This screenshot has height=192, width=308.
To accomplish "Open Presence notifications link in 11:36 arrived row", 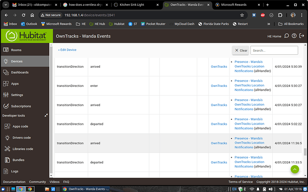I will [249, 143].
